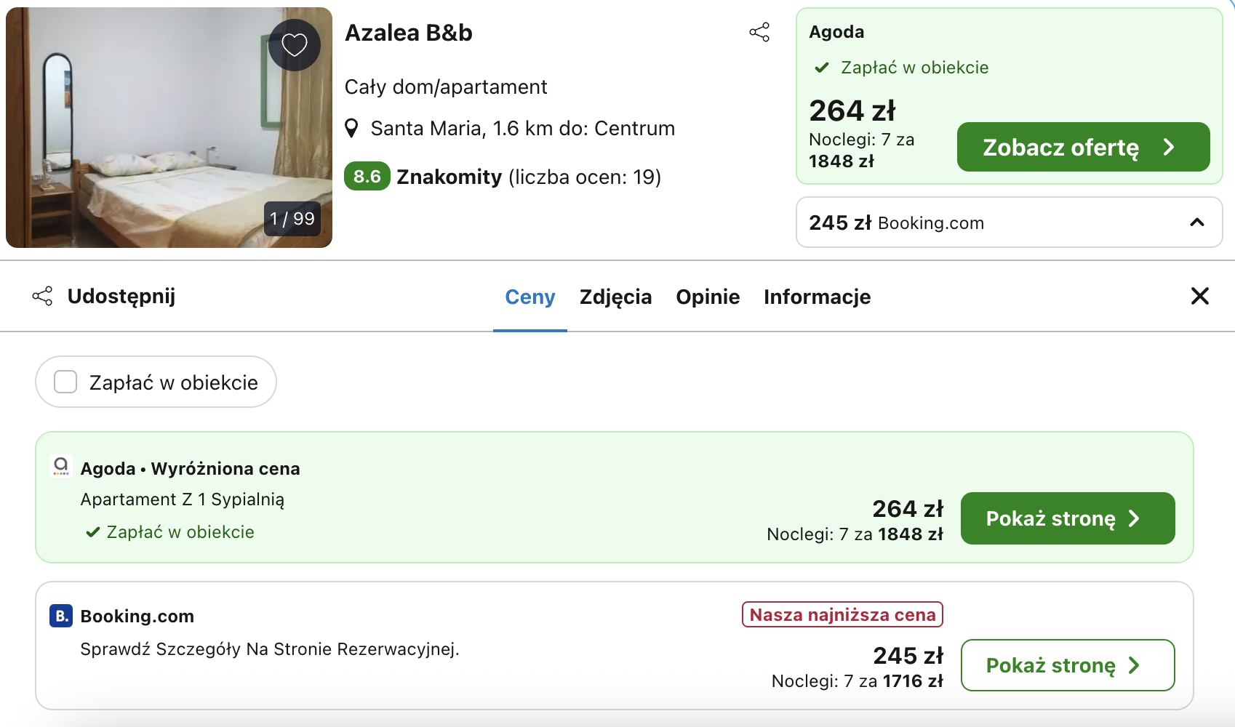The image size is (1235, 727).
Task: Click Pokaż stronę on the Booking.com offer
Action: [1067, 664]
